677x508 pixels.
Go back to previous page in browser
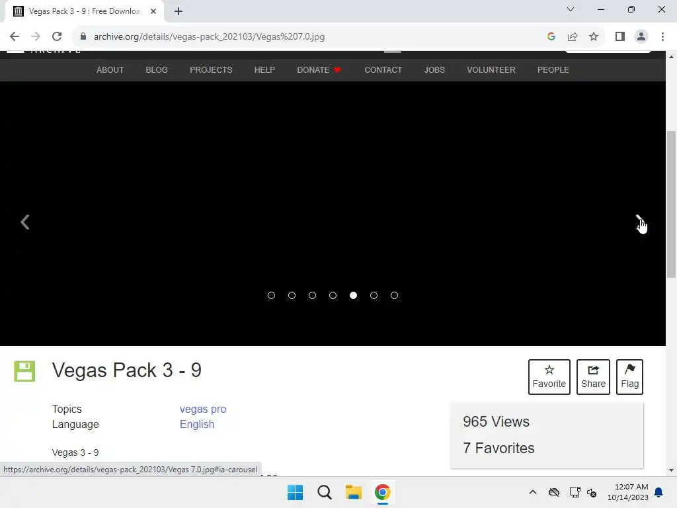click(15, 37)
